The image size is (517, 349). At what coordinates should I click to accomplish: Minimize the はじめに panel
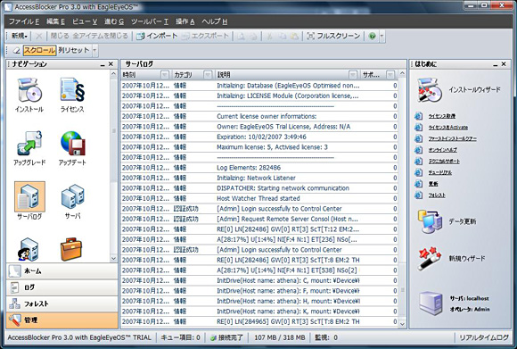496,64
